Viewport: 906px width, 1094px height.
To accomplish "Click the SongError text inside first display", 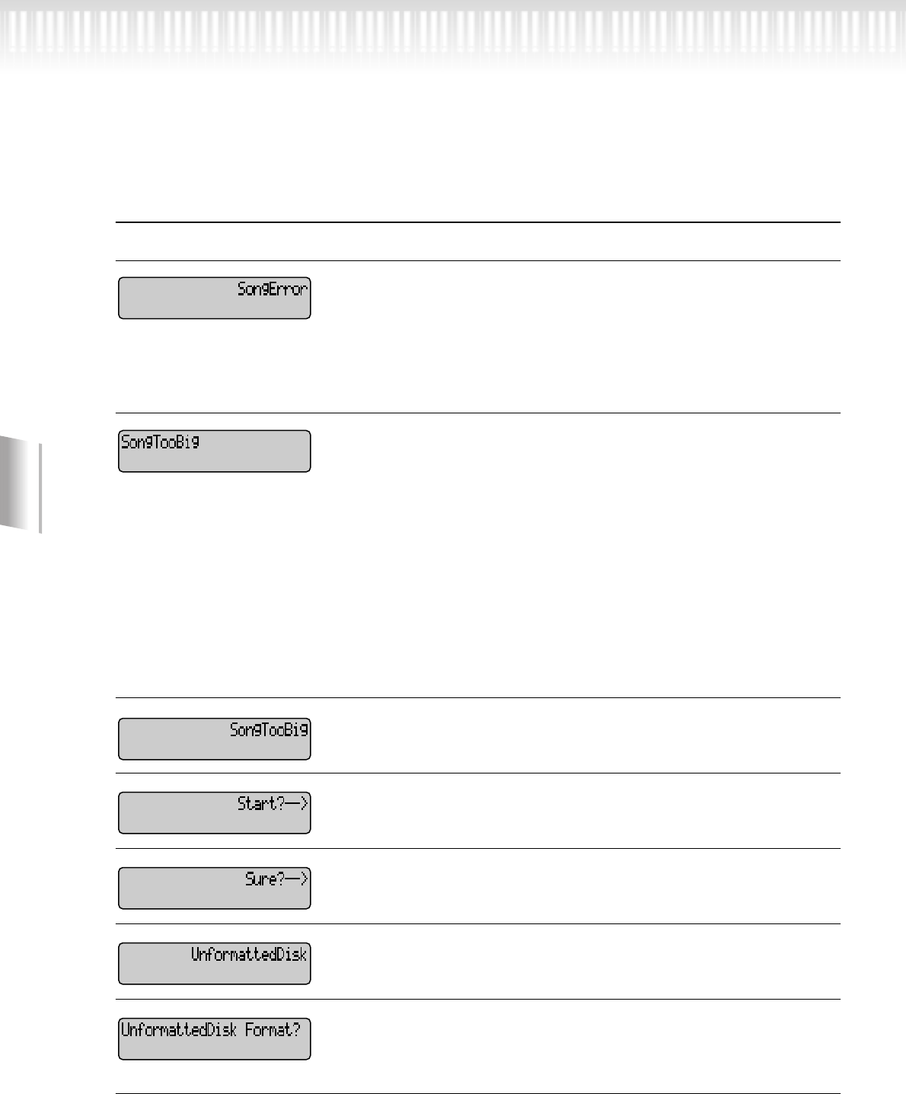I will click(273, 289).
